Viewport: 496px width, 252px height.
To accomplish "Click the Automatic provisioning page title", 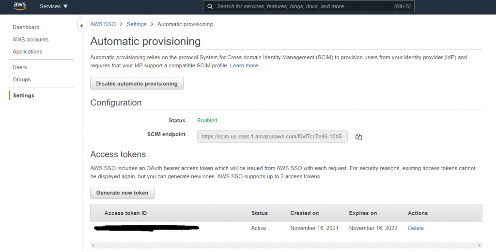I will [x=145, y=42].
